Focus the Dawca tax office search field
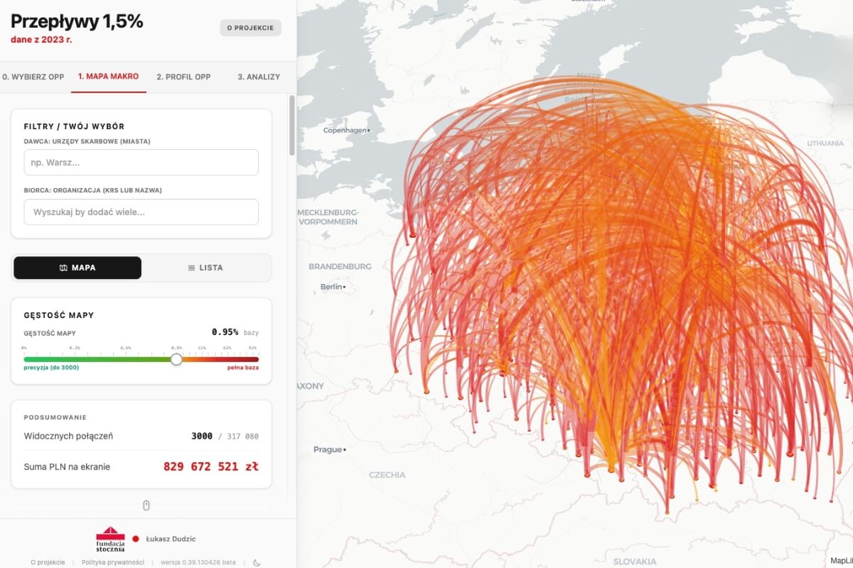The width and height of the screenshot is (853, 568). [141, 163]
